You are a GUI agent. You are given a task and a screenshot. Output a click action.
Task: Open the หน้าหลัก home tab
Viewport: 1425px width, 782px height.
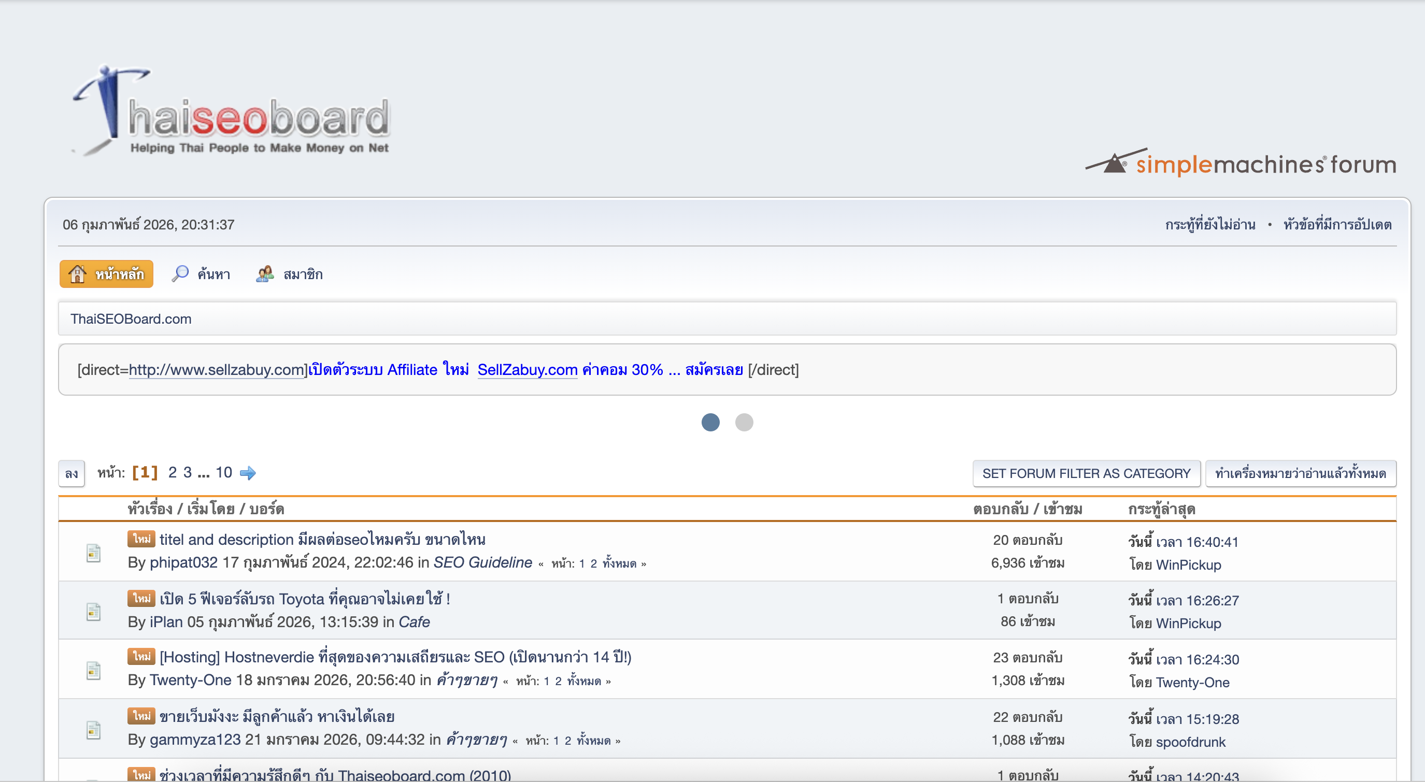pos(107,274)
